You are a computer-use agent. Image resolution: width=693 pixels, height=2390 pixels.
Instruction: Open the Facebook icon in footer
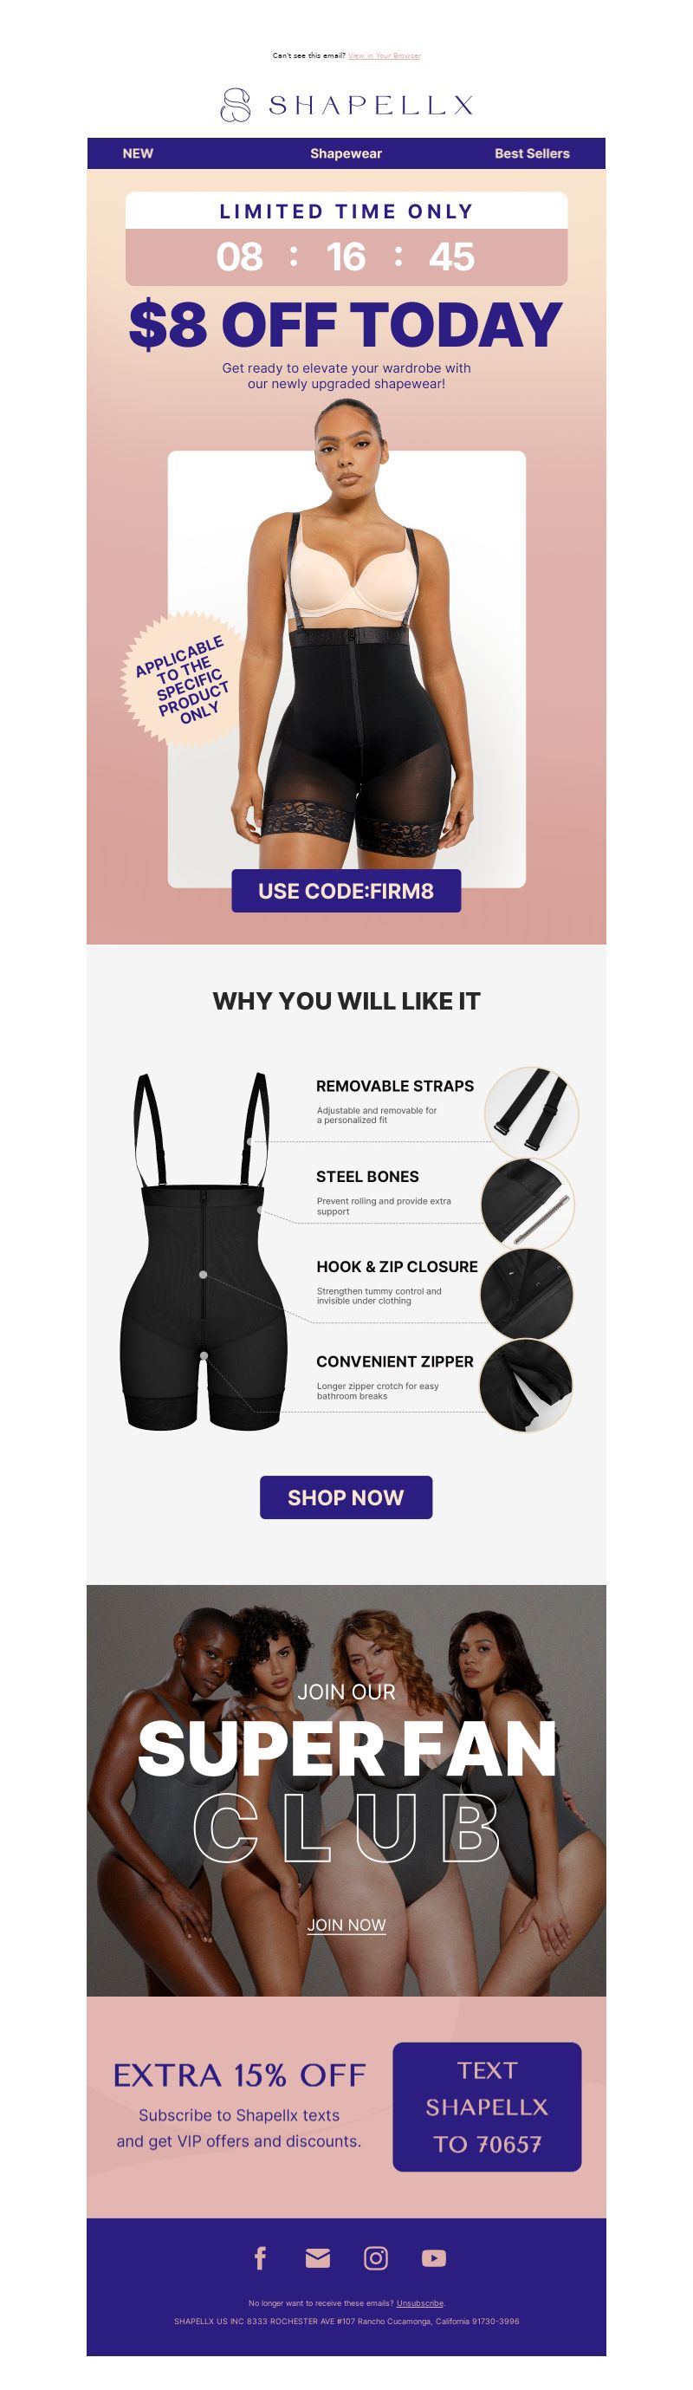pyautogui.click(x=261, y=2257)
